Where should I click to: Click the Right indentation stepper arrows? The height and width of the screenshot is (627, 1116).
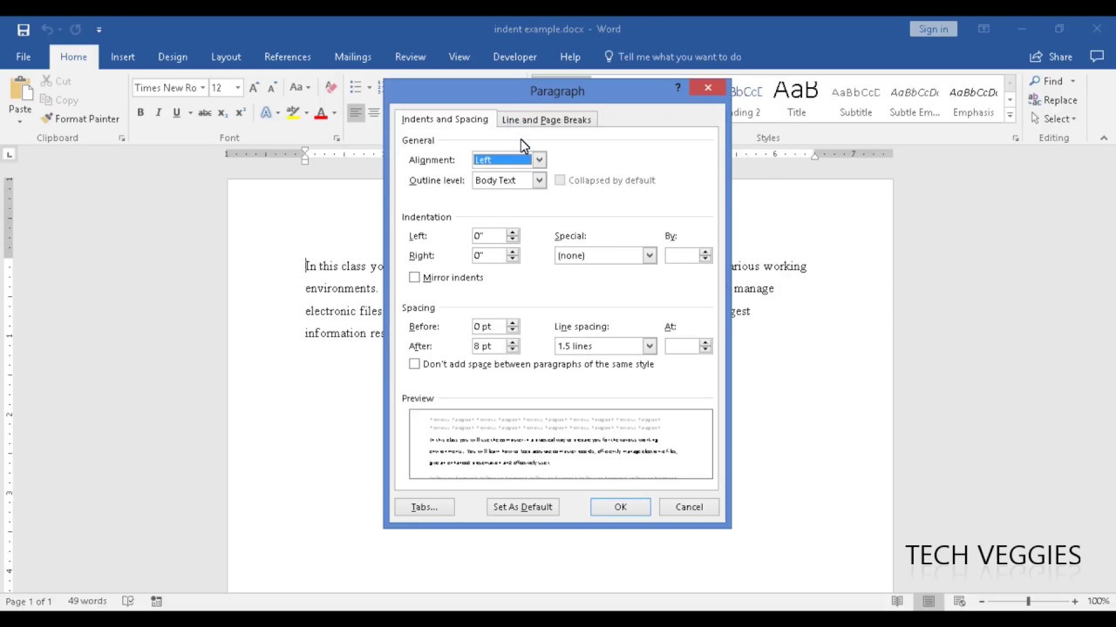(513, 255)
